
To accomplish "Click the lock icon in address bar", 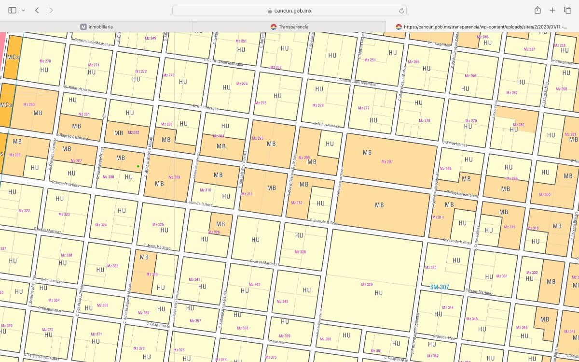I will [270, 11].
